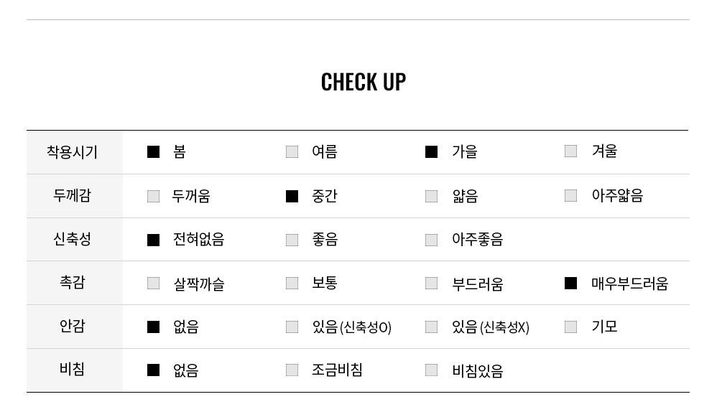Check the 여름 checkbox
This screenshot has height=412, width=717.
pos(292,151)
